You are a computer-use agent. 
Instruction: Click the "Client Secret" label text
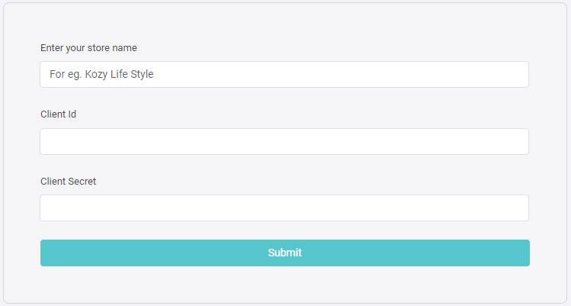pos(69,181)
